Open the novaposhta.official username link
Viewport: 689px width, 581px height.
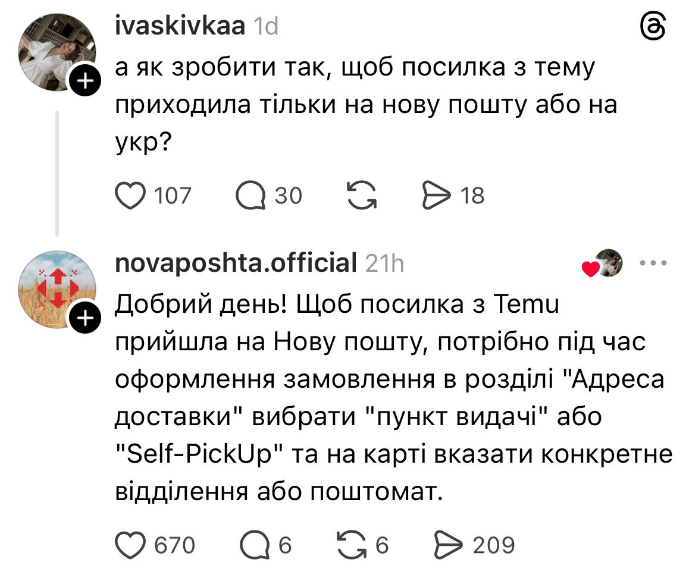click(x=236, y=262)
